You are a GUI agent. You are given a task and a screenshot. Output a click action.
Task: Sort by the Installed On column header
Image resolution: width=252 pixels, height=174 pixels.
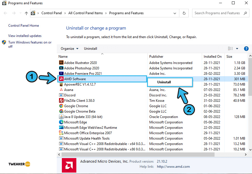[213, 57]
